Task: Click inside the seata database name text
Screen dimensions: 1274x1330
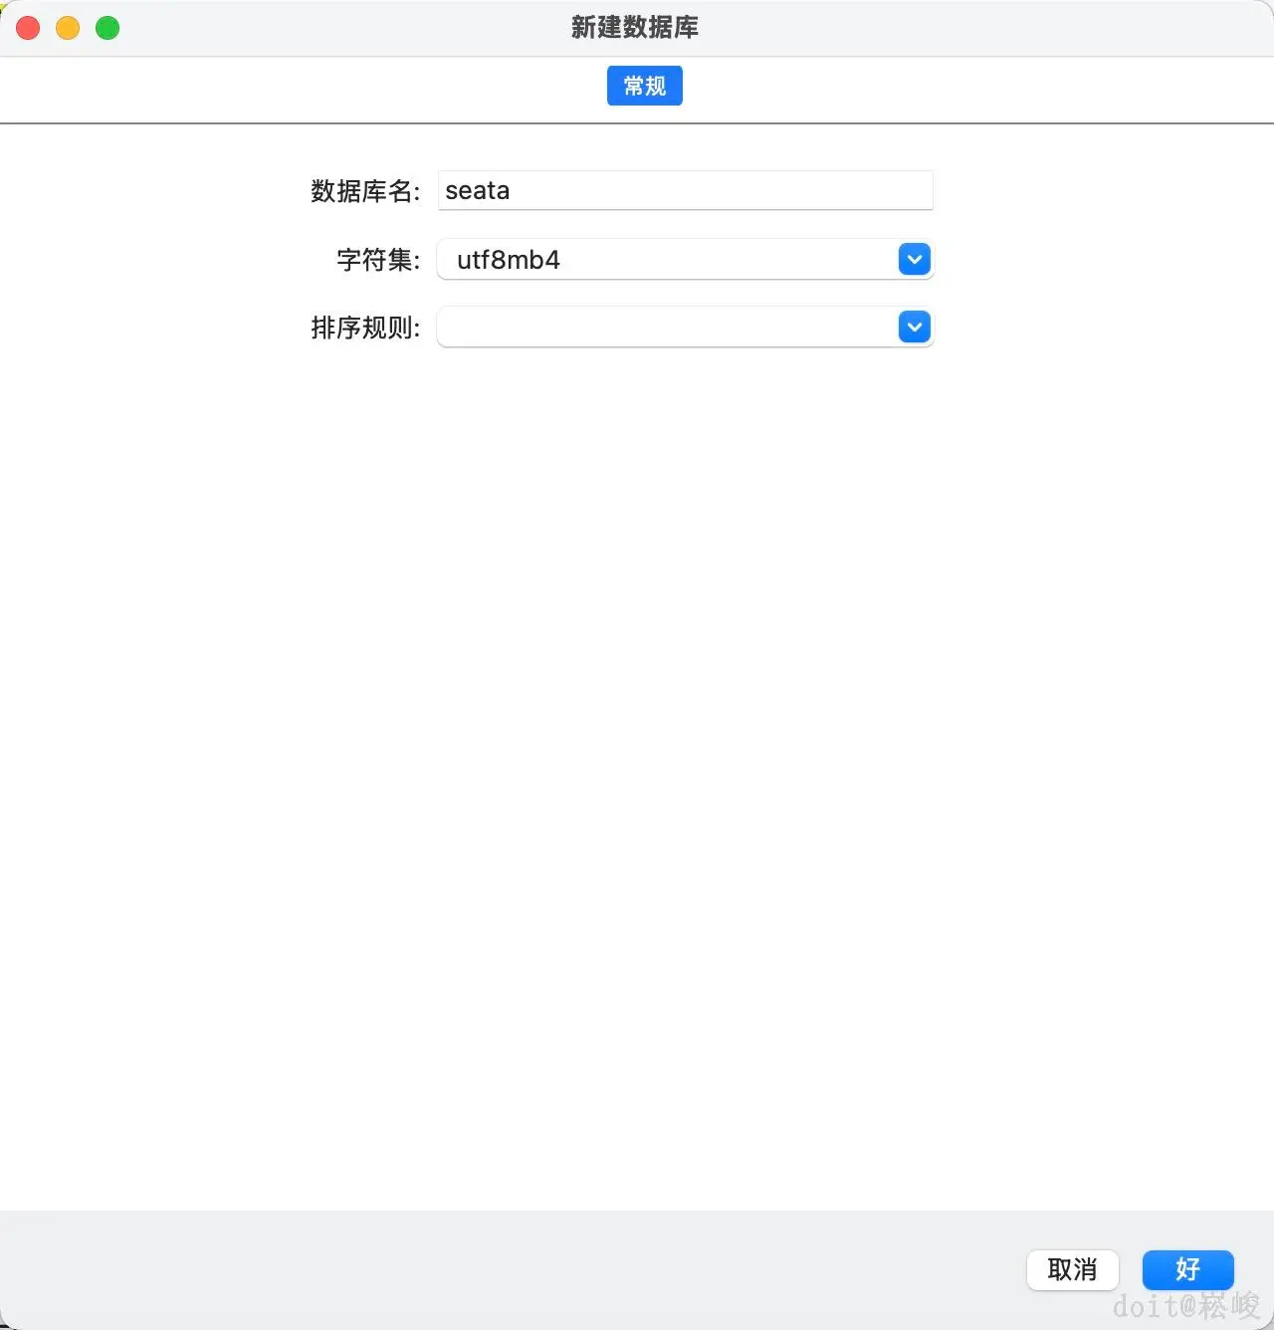Action: [476, 190]
